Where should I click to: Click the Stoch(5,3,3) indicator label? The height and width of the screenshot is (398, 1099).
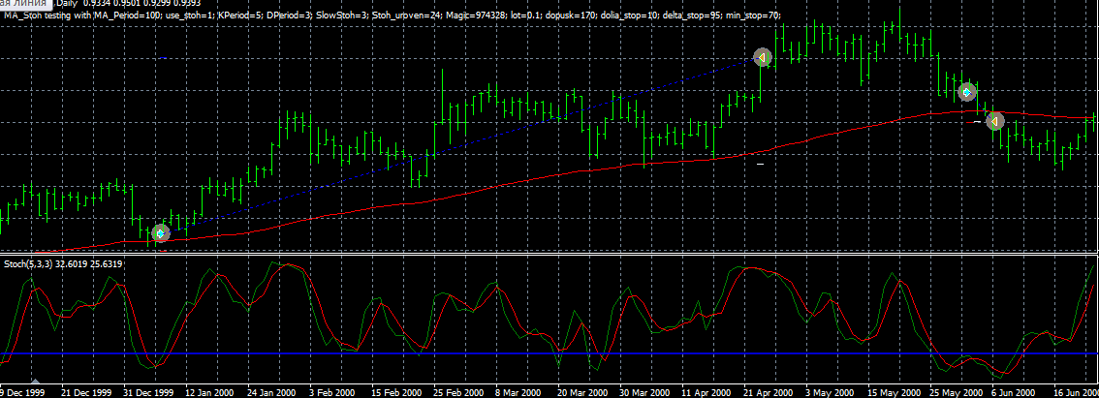62,264
